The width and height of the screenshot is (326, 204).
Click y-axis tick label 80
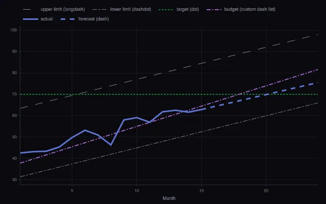point(15,73)
